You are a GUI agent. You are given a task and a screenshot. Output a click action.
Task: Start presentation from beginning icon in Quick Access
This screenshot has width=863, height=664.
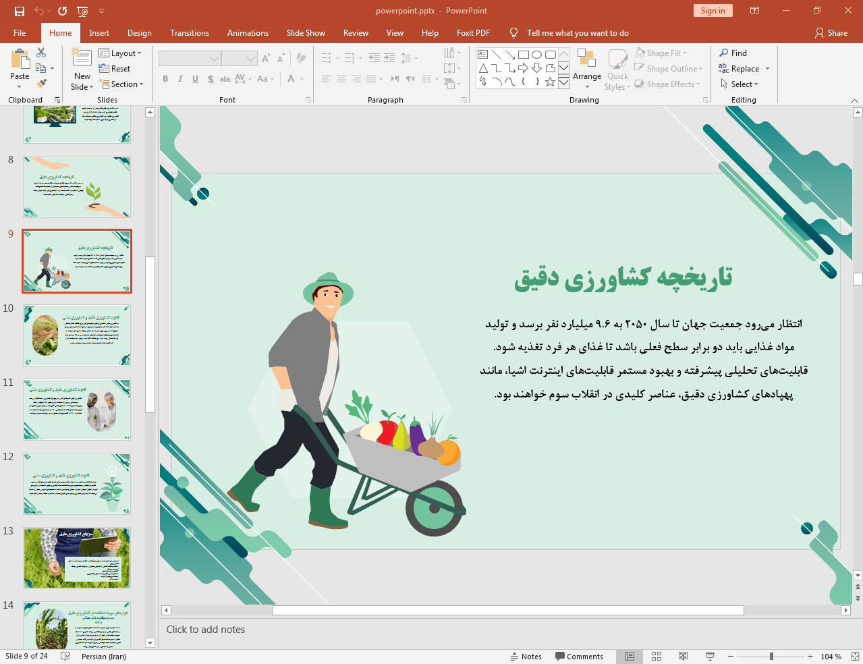tap(82, 11)
